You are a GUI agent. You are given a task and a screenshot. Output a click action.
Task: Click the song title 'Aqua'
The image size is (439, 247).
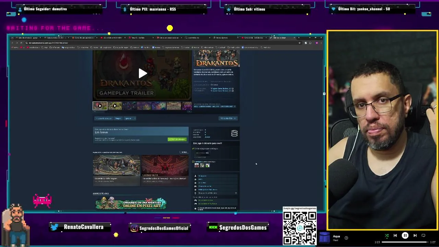point(336,236)
